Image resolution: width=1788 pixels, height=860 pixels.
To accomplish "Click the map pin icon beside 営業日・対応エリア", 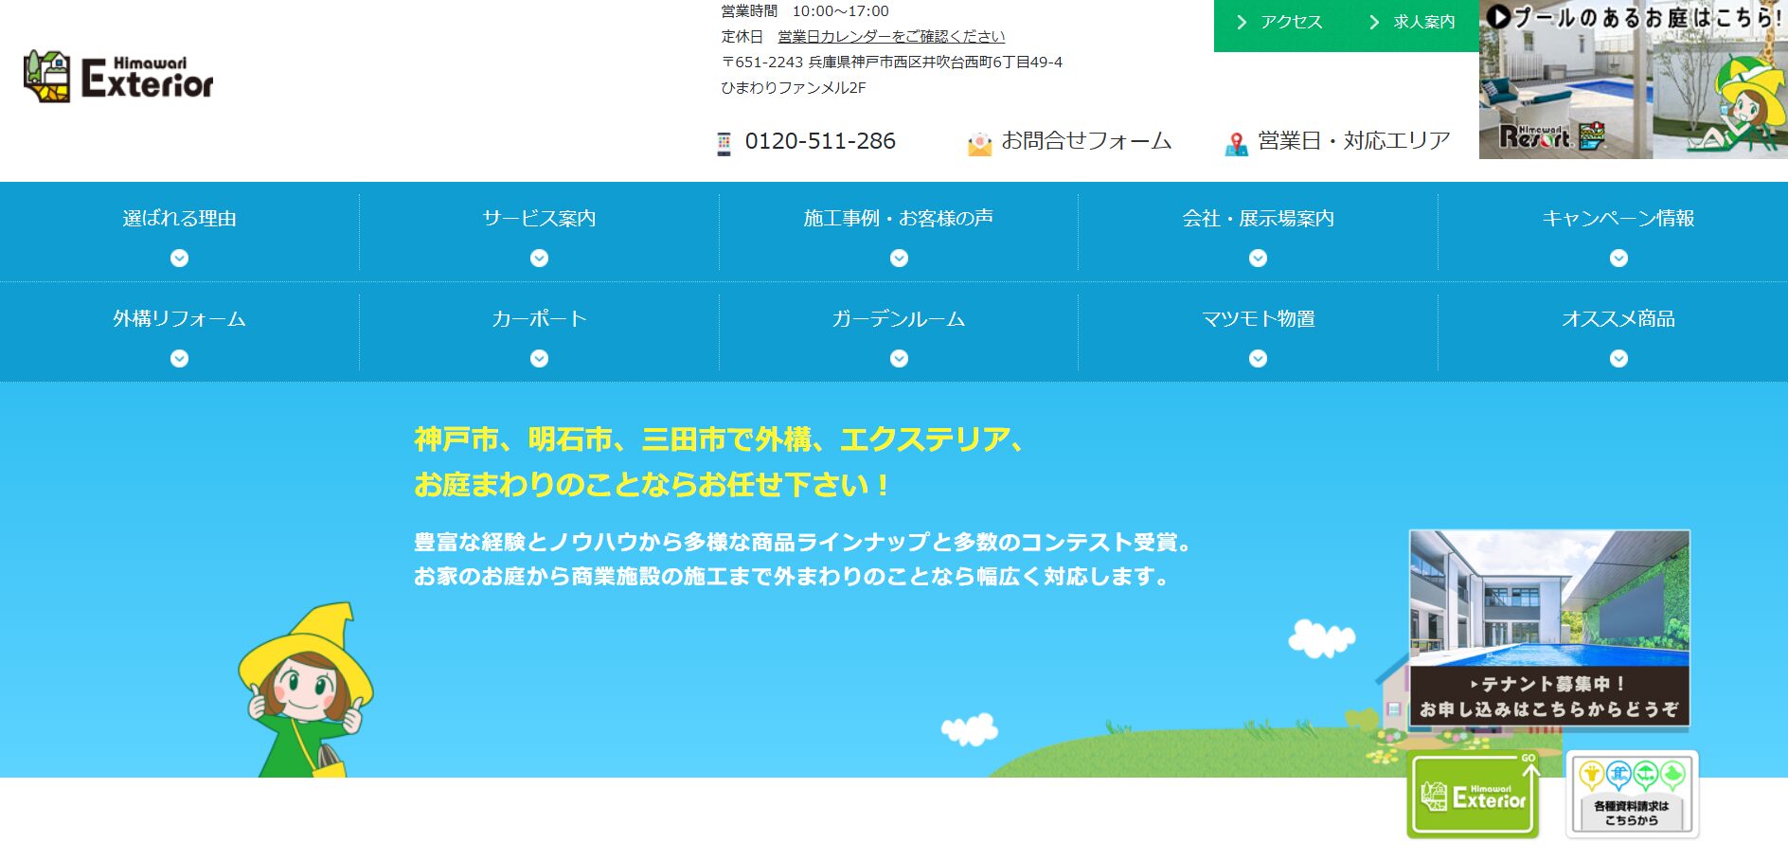I will (1236, 142).
